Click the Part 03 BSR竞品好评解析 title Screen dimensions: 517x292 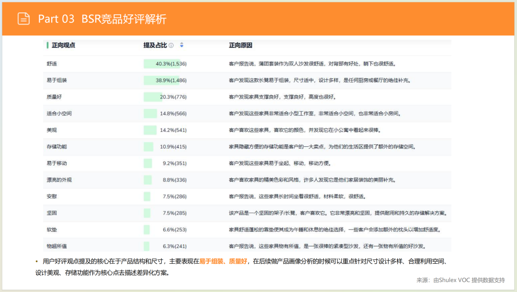click(x=102, y=19)
